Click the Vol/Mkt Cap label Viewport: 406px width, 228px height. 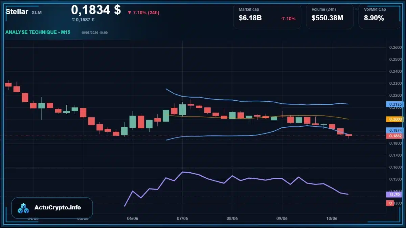pos(375,9)
